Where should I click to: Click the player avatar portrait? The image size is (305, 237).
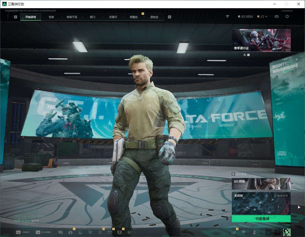click(x=287, y=232)
